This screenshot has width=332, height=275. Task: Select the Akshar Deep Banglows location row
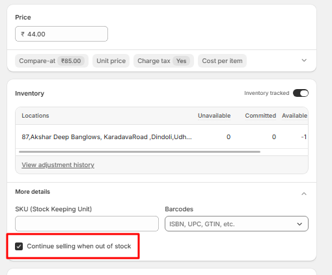[162, 137]
